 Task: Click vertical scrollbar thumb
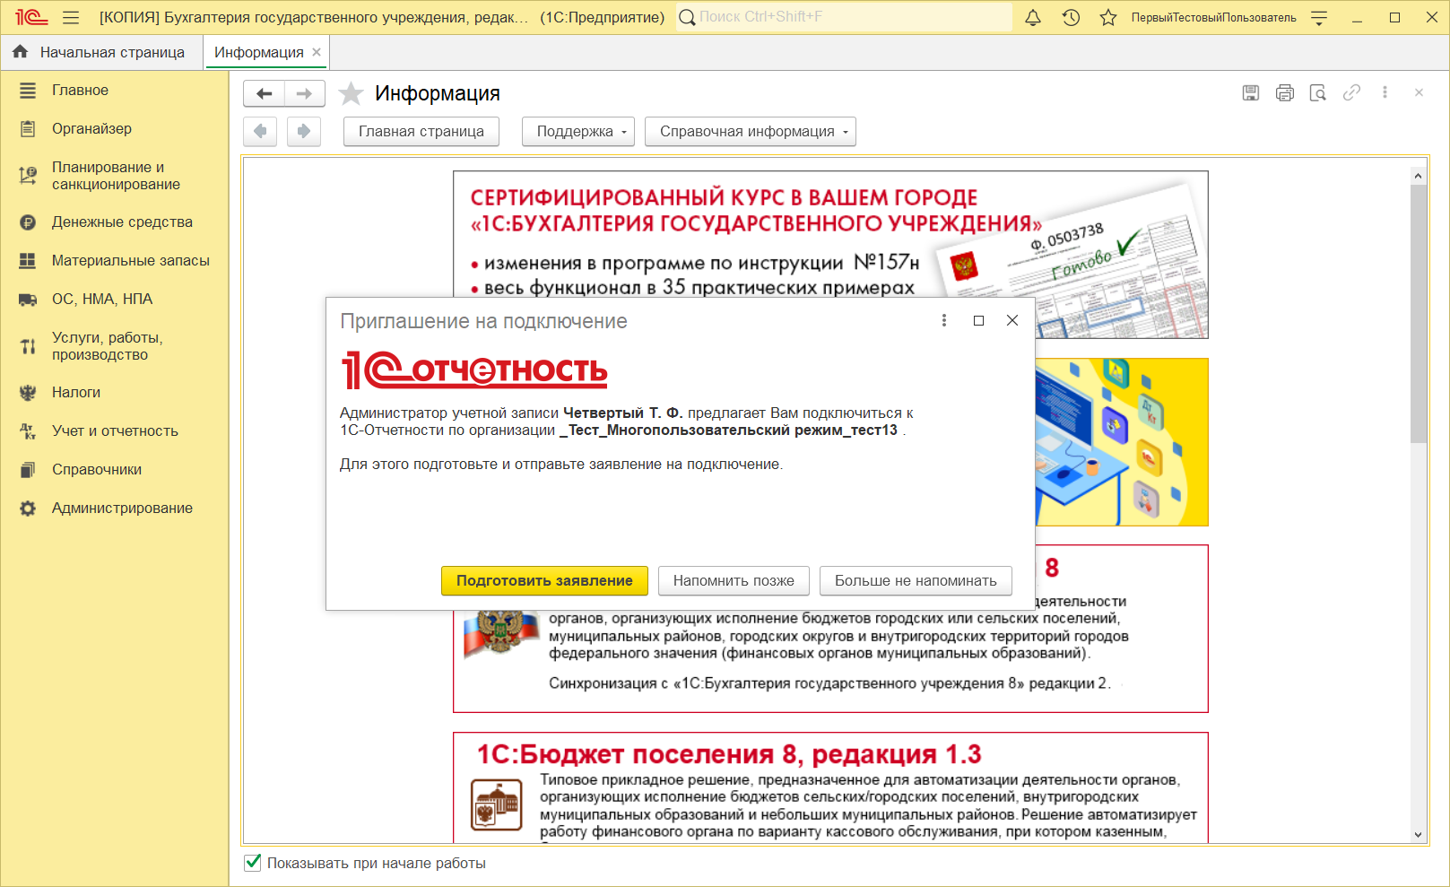tap(1418, 314)
